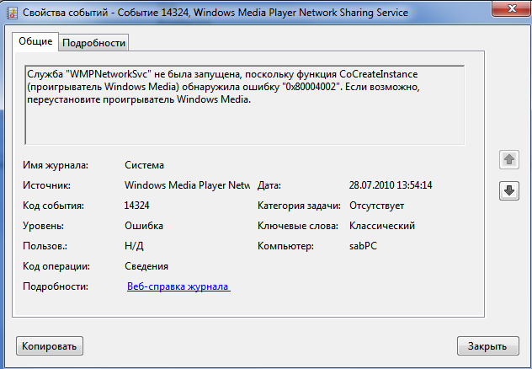This screenshot has width=532, height=369.
Task: Click the Пользов. label
Action: (x=45, y=246)
